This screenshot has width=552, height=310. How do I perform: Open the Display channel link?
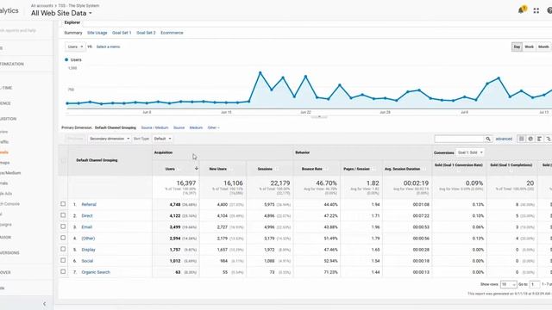(x=88, y=250)
